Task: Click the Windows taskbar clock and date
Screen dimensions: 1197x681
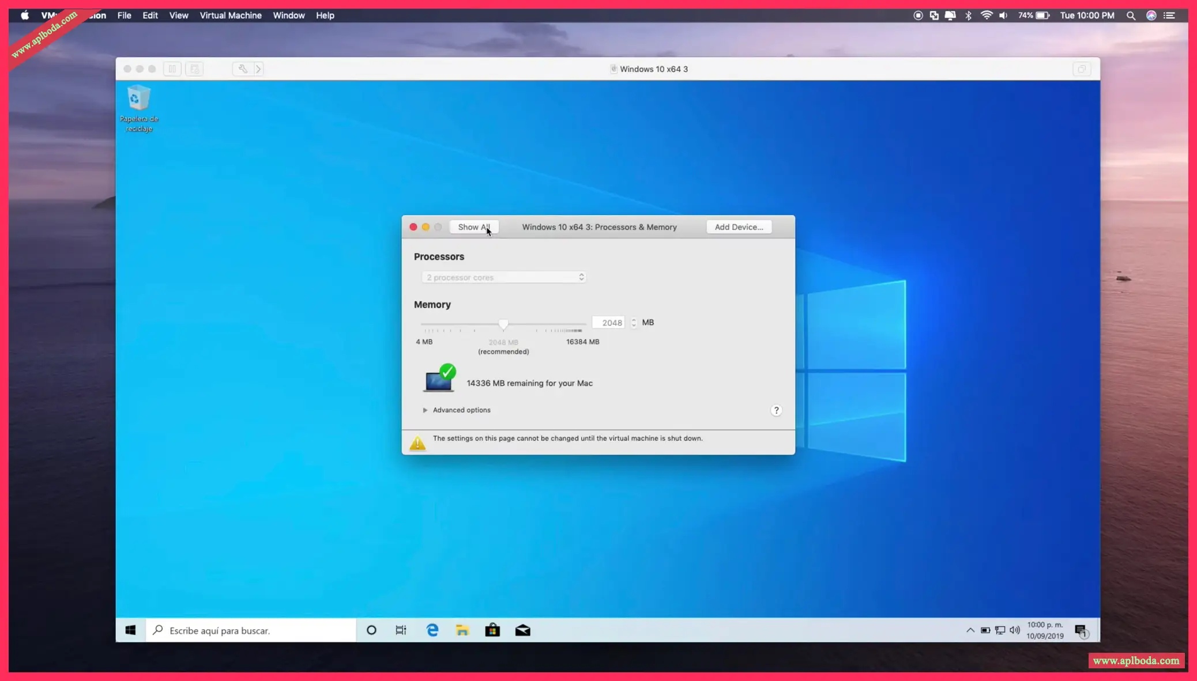Action: point(1045,630)
